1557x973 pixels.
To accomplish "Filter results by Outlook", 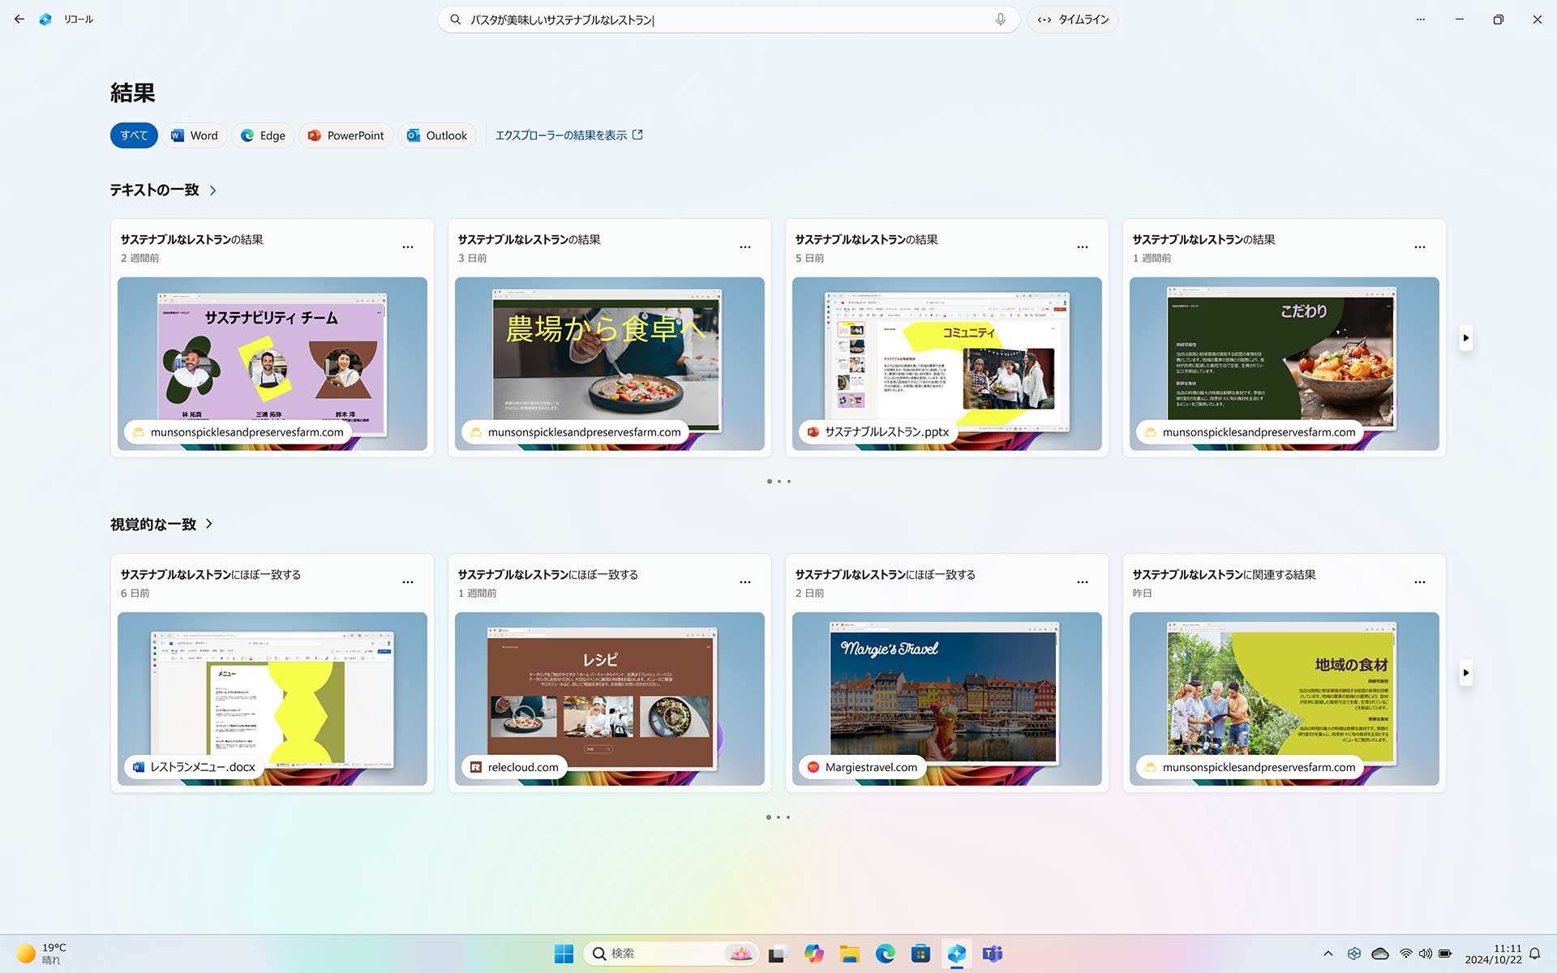I will (x=437, y=135).
